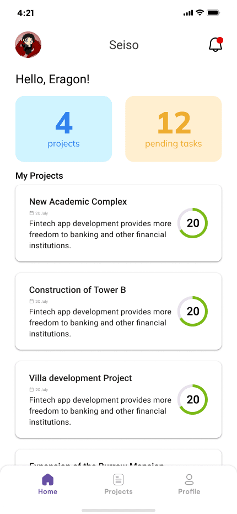Open notifications via the bell icon

[216, 45]
